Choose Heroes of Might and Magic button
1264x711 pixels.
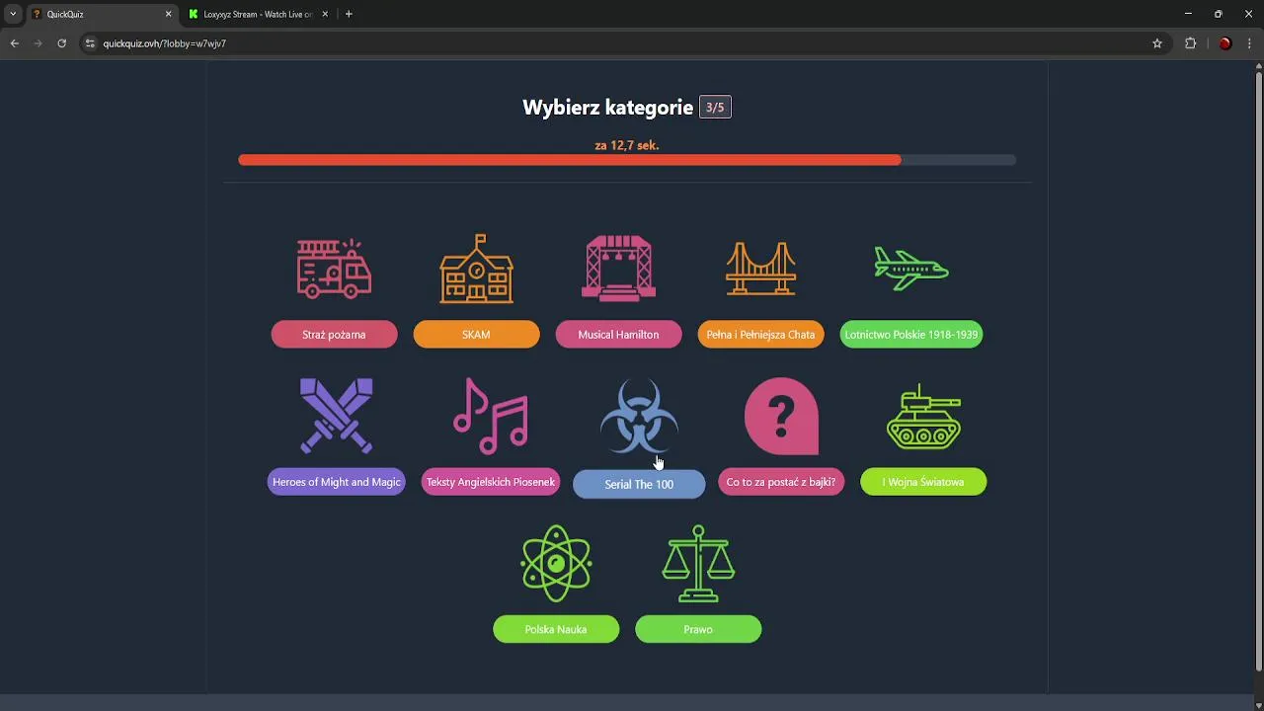(337, 482)
